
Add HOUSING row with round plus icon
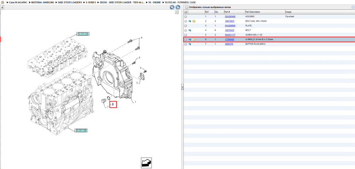pyautogui.click(x=186, y=17)
